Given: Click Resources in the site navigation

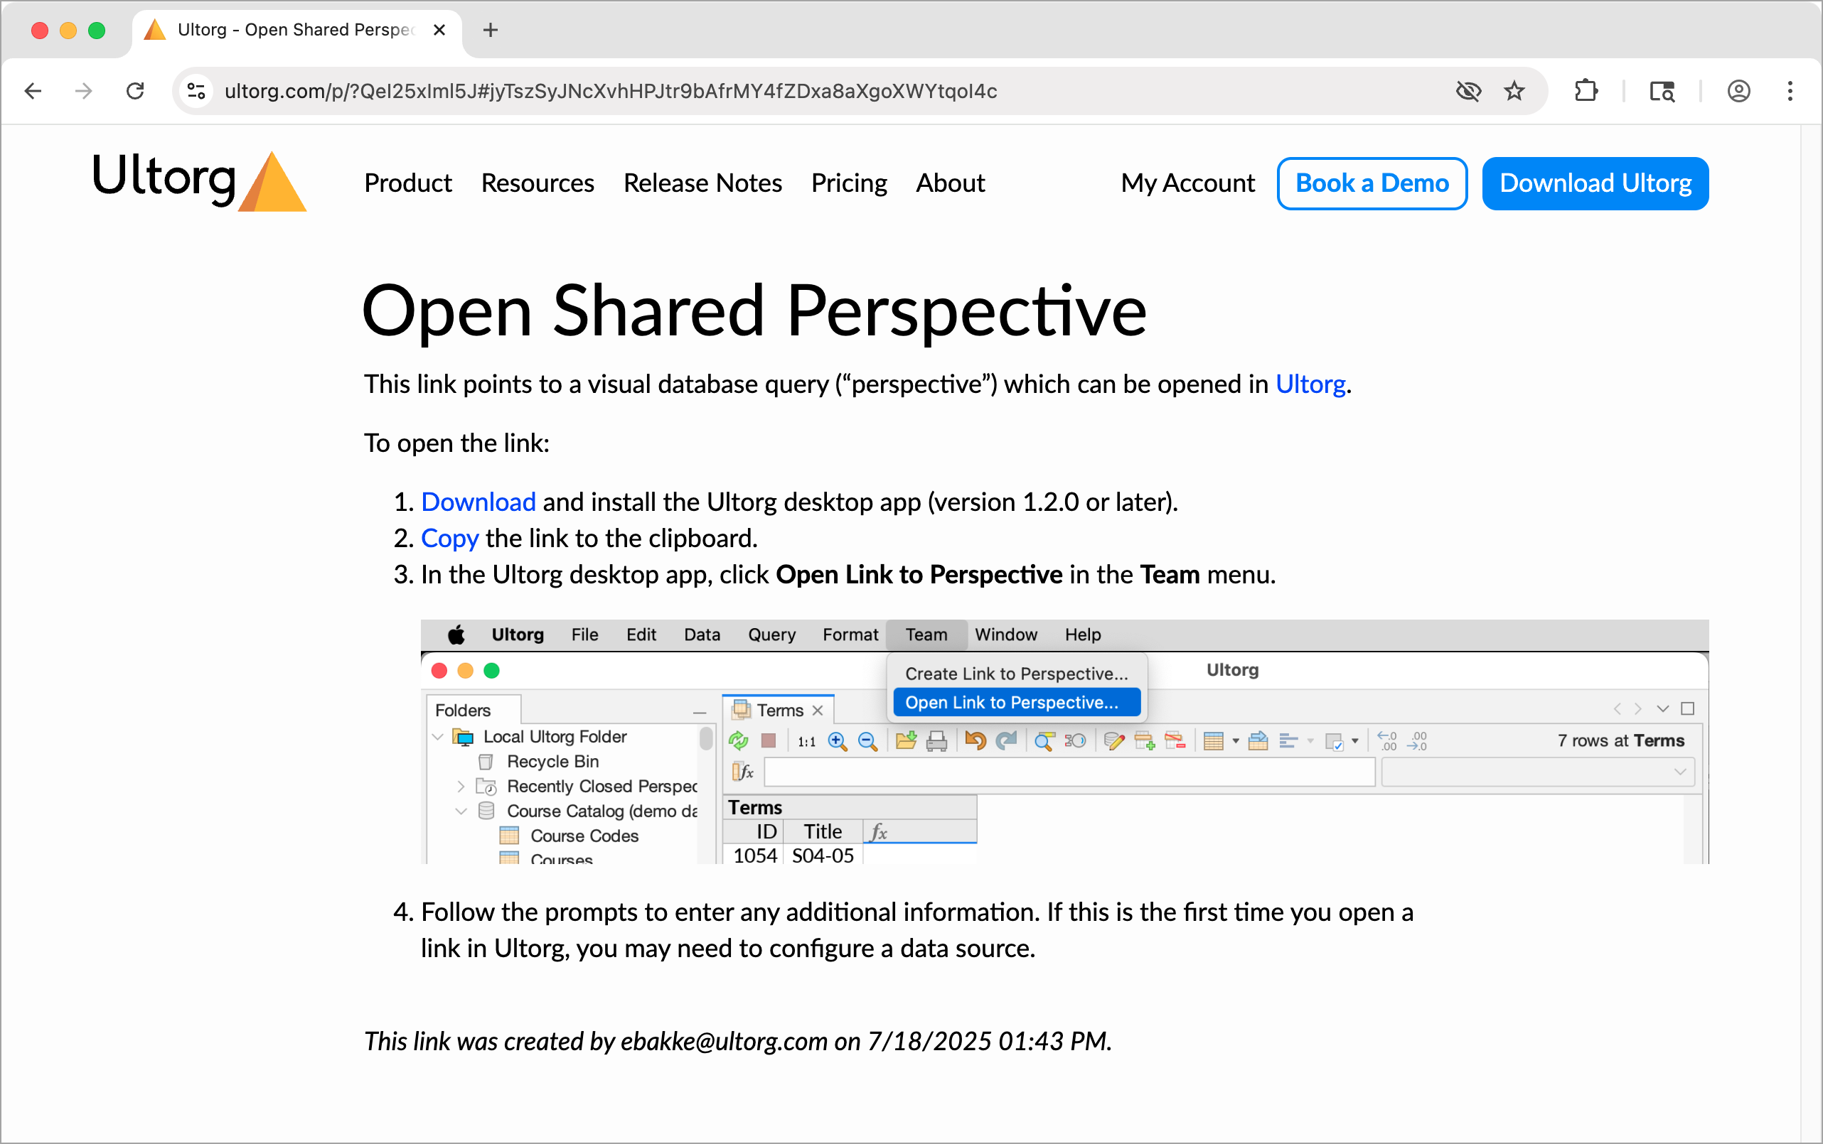Looking at the screenshot, I should tap(538, 183).
